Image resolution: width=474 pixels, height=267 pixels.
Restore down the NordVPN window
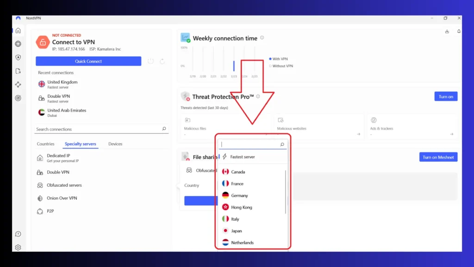[x=445, y=18]
